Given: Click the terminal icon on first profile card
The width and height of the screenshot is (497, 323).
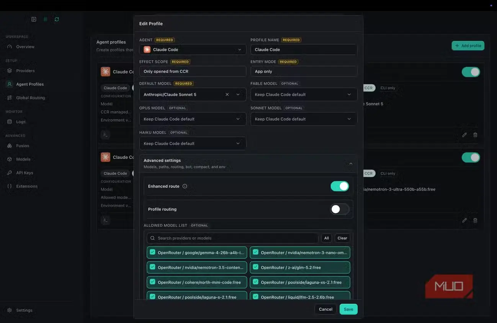Looking at the screenshot, I should [x=105, y=135].
